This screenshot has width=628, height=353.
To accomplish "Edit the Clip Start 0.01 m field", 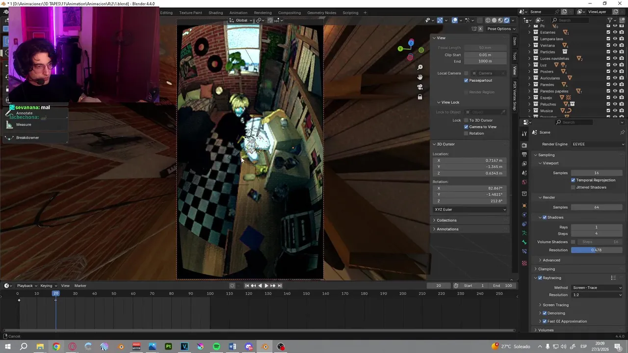I will (485, 55).
